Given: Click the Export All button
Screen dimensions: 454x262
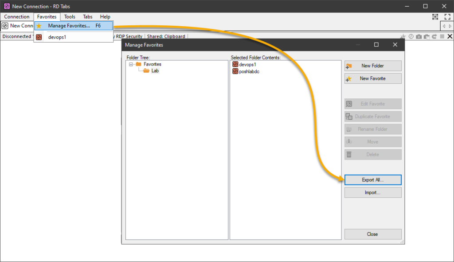Looking at the screenshot, I should (x=372, y=180).
